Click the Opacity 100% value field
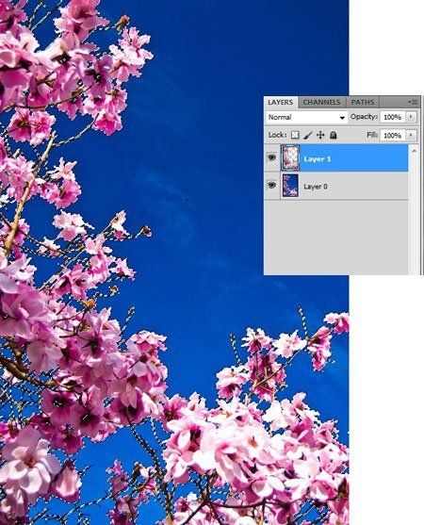 pos(393,117)
